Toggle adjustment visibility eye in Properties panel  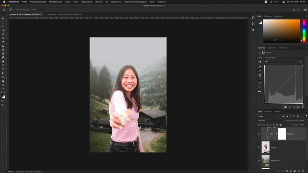pyautogui.click(x=298, y=107)
